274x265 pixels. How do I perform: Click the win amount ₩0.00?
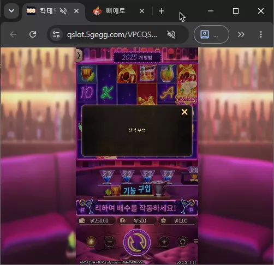click(177, 221)
